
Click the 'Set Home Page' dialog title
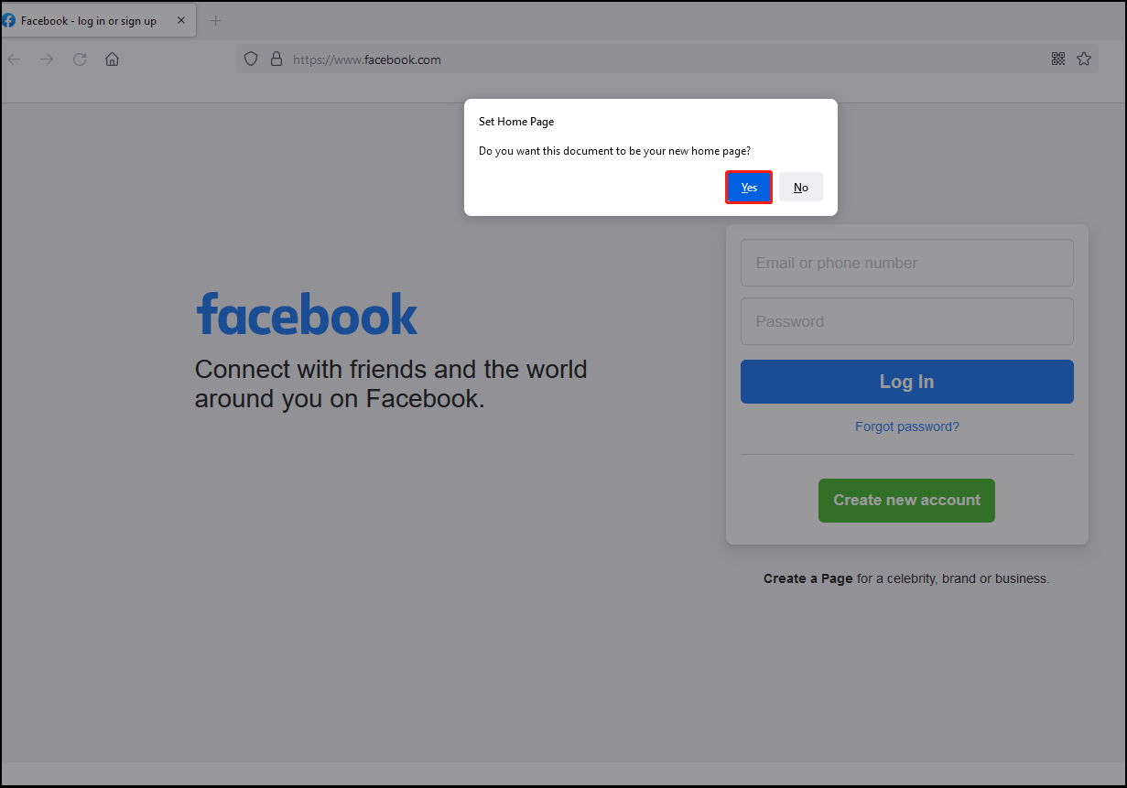[516, 122]
